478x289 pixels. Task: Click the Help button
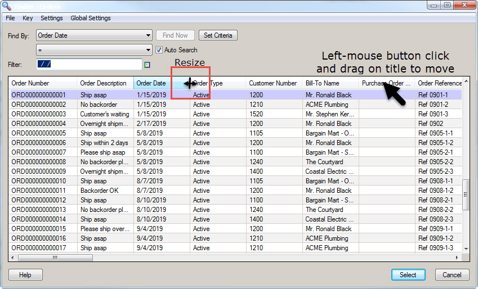pos(25,275)
